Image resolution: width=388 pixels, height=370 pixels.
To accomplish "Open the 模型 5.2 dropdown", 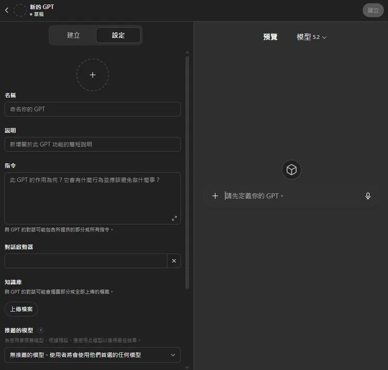I will [x=311, y=37].
